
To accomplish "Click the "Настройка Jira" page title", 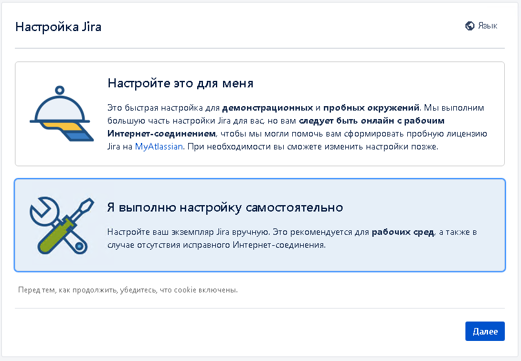I will (58, 27).
